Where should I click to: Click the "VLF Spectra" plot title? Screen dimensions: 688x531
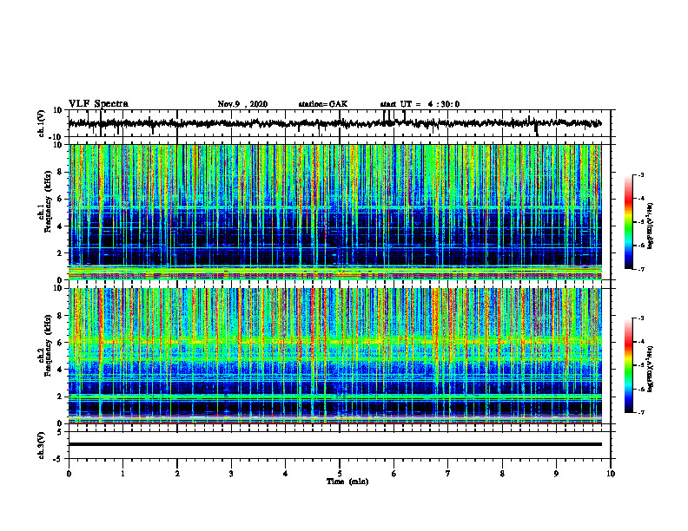98,104
